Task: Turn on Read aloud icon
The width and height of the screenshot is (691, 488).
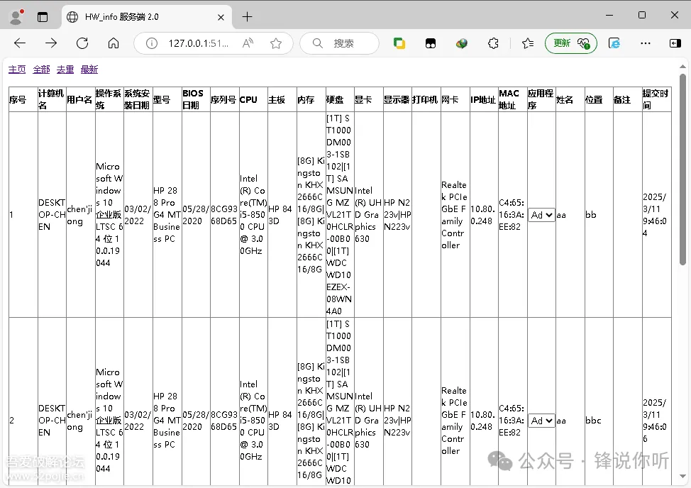Action: pos(248,43)
